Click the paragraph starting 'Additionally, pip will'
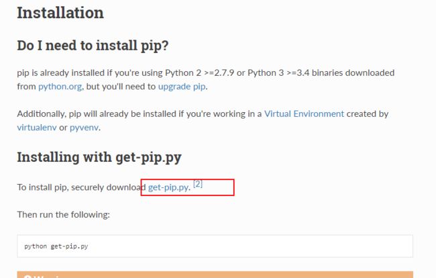The image size is (436, 278). coord(203,120)
